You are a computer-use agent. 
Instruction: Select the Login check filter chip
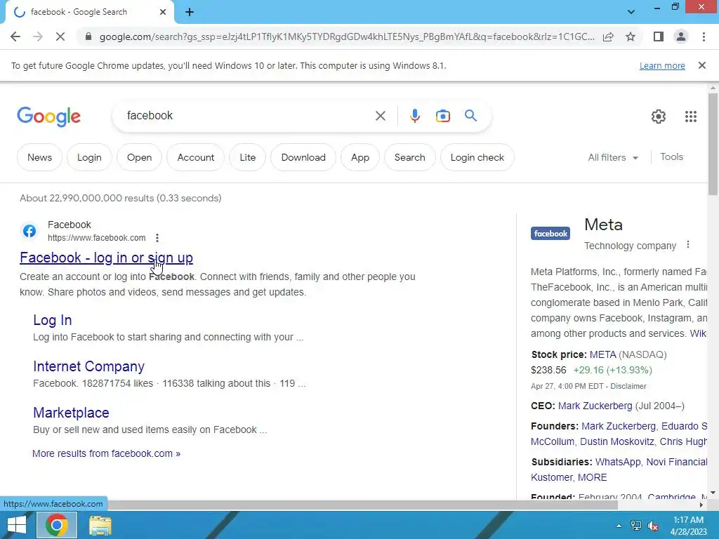(x=477, y=157)
